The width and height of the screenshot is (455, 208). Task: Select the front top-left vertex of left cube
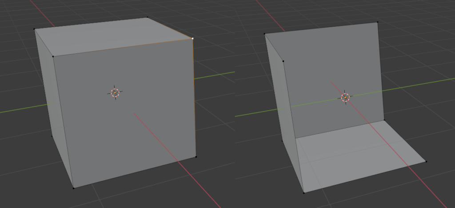(53, 56)
